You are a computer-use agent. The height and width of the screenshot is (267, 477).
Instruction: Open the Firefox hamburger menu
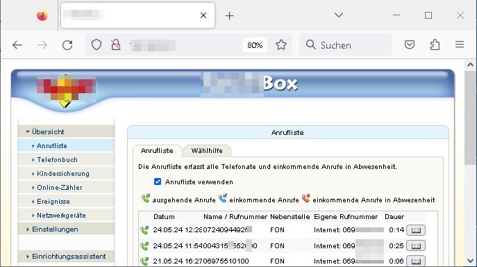460,44
